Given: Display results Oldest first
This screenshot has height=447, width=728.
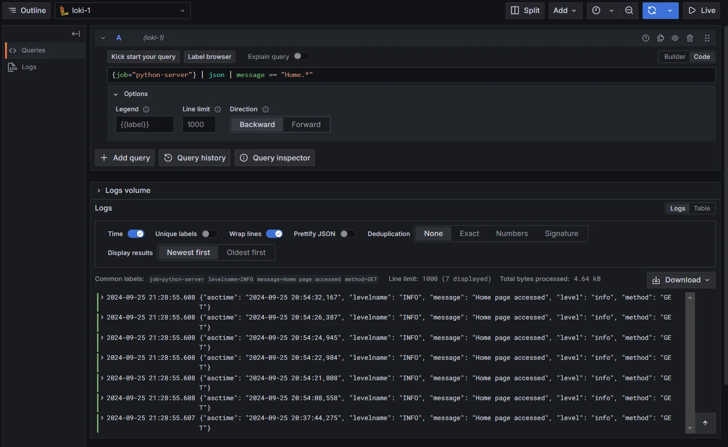Looking at the screenshot, I should tap(246, 253).
